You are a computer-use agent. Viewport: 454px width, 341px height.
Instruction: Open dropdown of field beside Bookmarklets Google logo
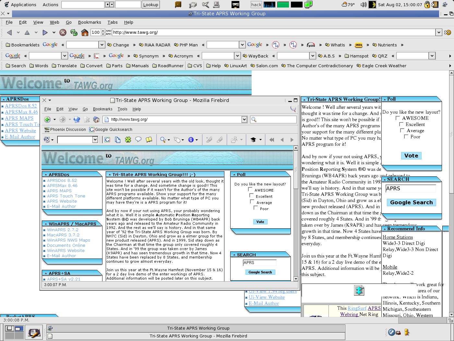(102, 45)
